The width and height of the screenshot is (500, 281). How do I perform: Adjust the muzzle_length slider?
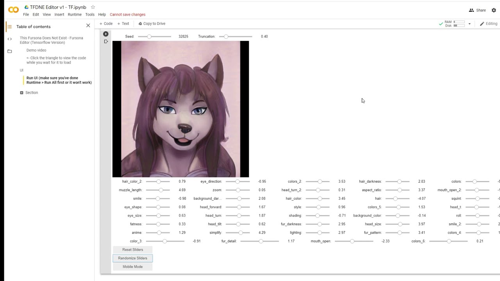(x=158, y=190)
